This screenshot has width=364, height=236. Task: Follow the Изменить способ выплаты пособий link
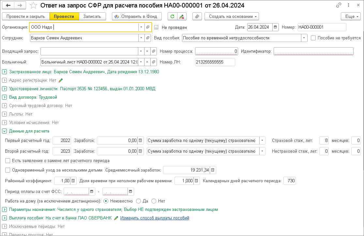pos(155,218)
